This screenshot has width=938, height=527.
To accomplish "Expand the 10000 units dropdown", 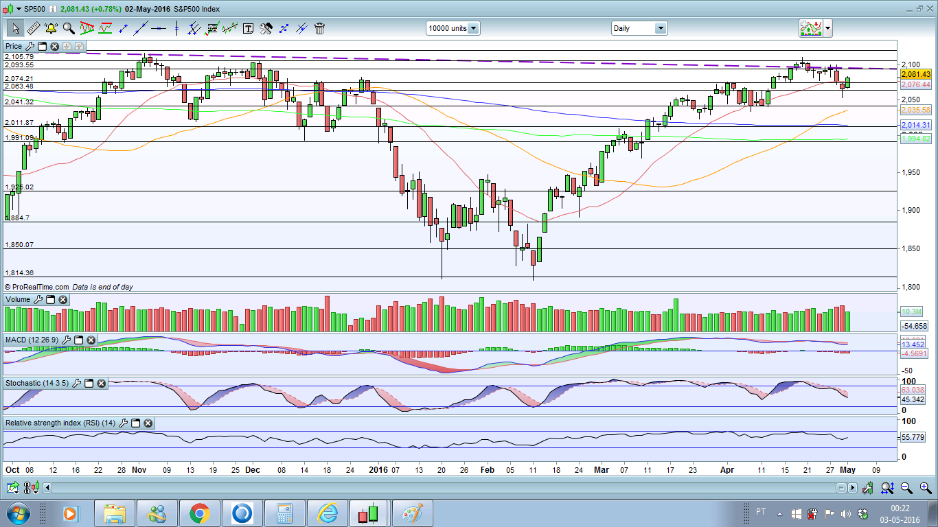I will coord(473,28).
